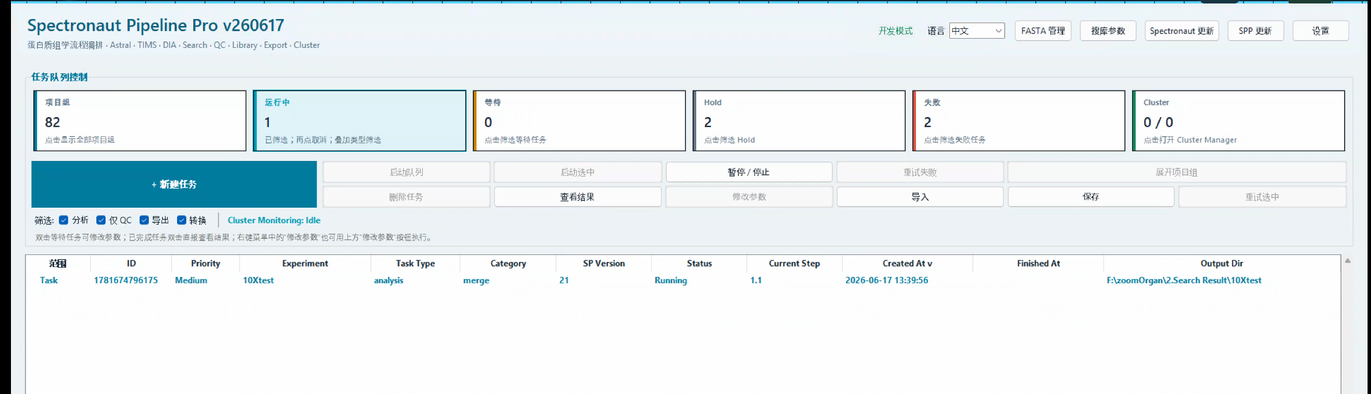The image size is (1371, 394).
Task: Uncheck the 分析 filter checkbox
Action: coord(64,220)
